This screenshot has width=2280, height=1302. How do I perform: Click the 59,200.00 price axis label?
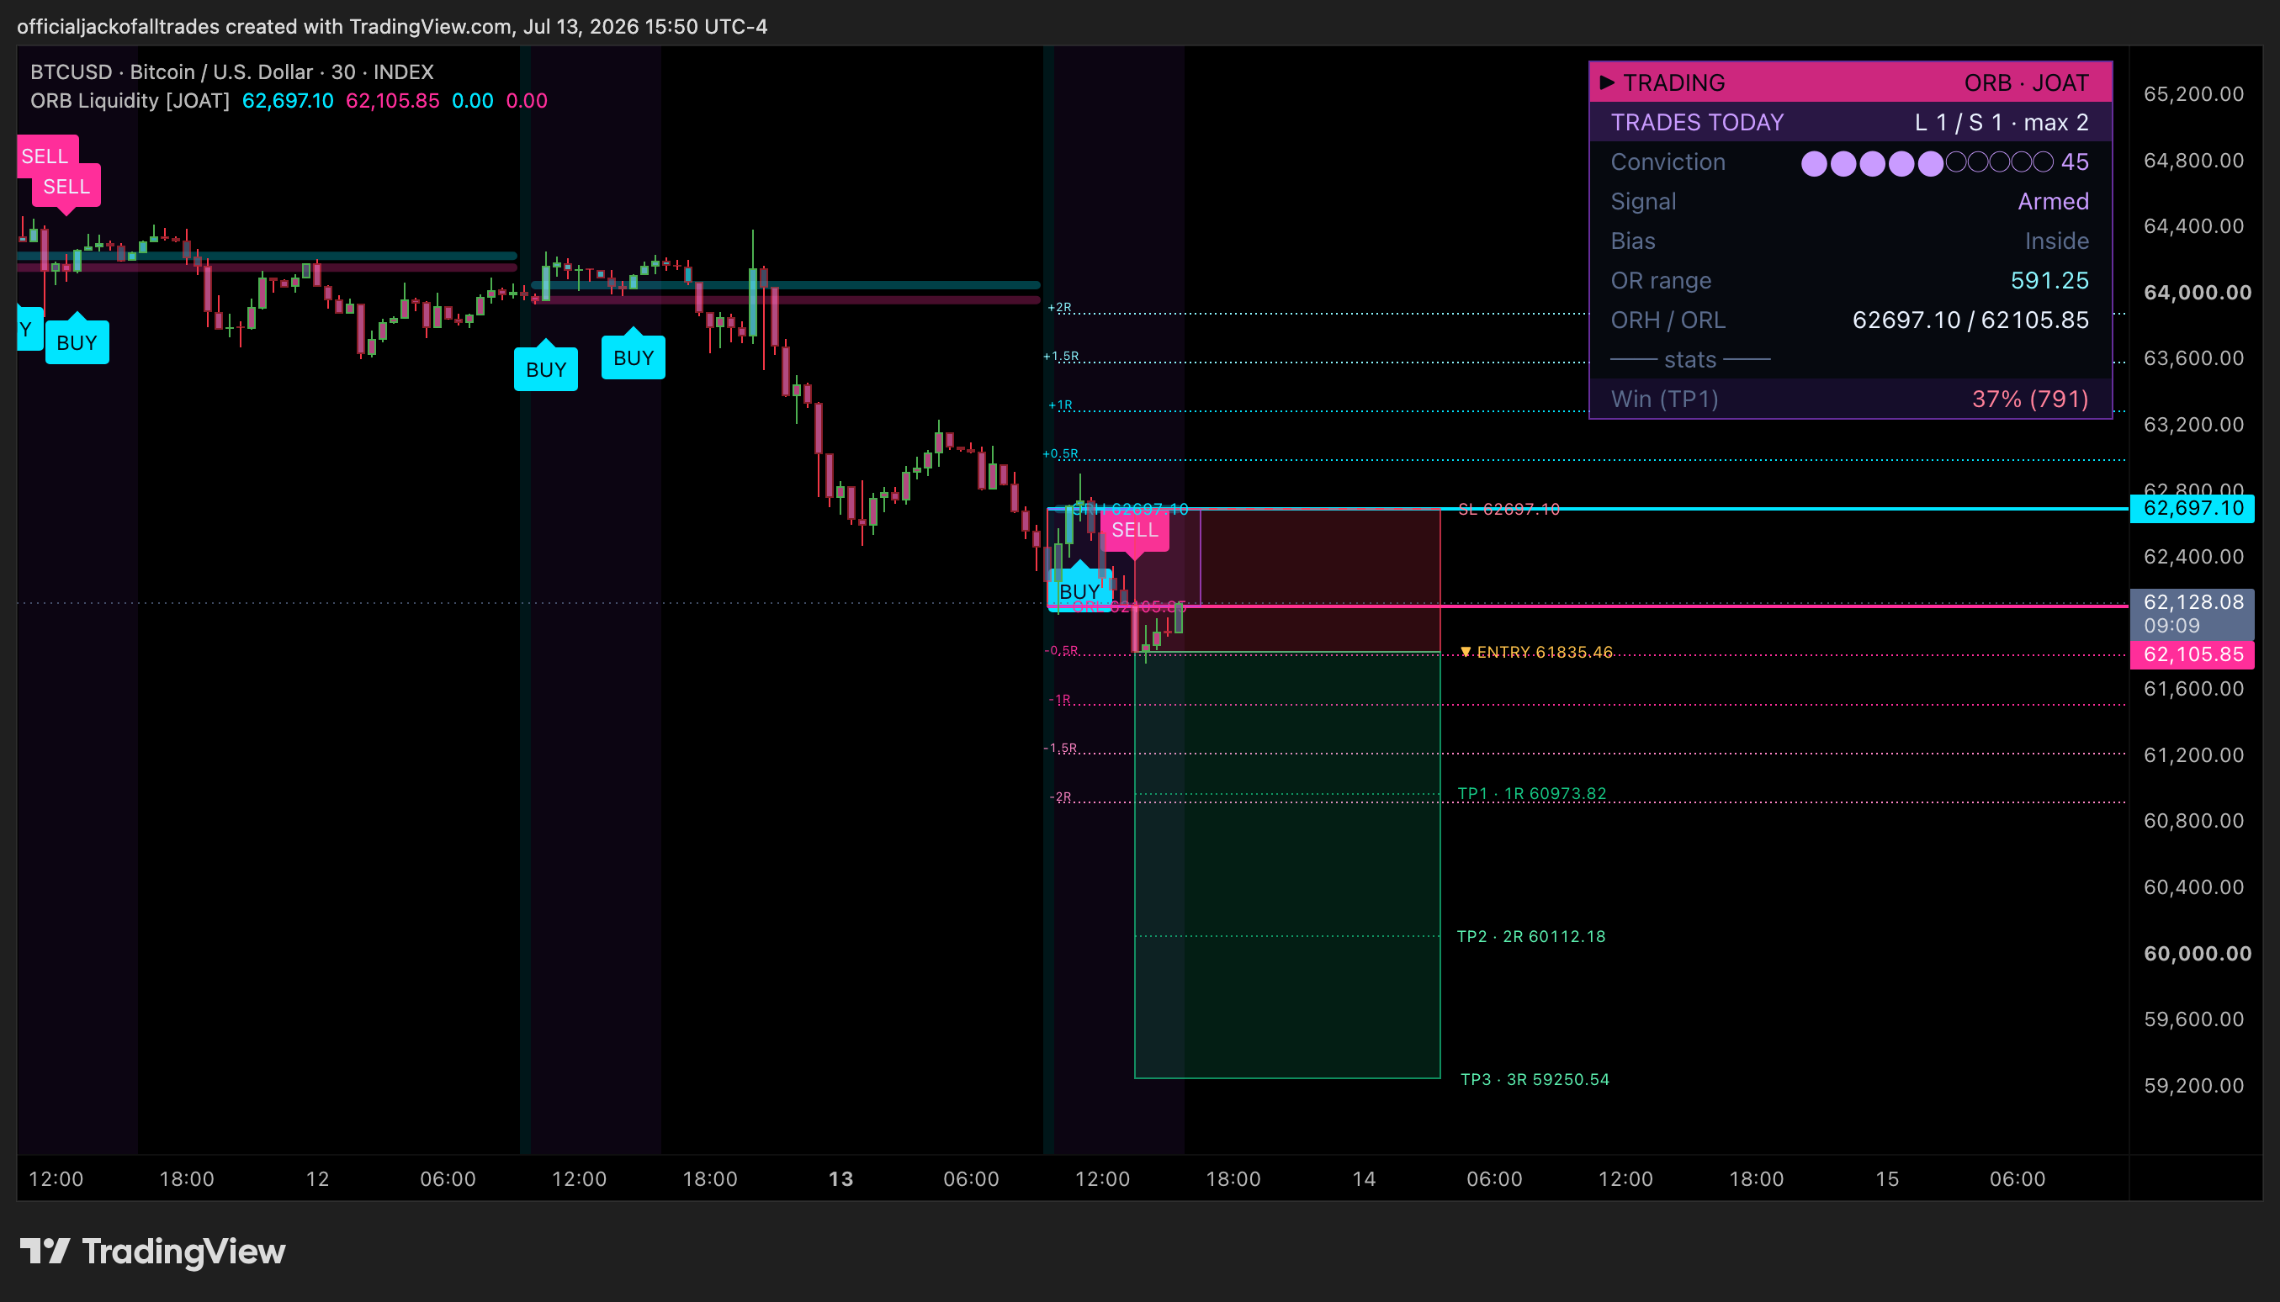pos(2193,1086)
